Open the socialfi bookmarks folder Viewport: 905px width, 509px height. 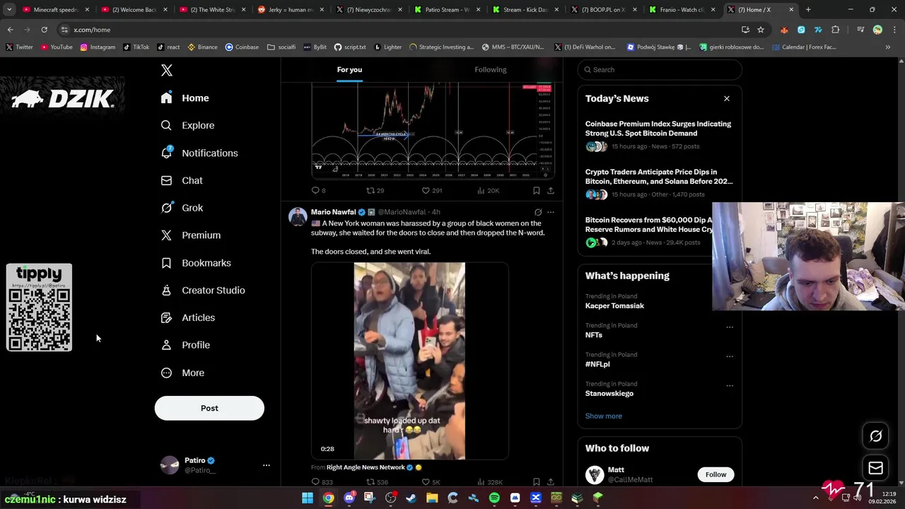tap(281, 47)
